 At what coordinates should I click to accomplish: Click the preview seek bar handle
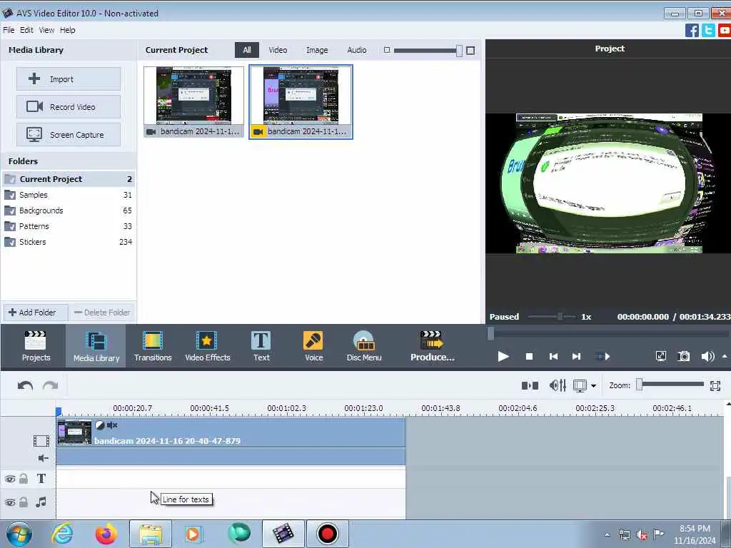[x=490, y=334]
